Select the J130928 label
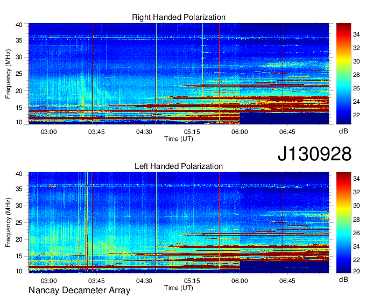366x297 pixels. click(x=314, y=154)
